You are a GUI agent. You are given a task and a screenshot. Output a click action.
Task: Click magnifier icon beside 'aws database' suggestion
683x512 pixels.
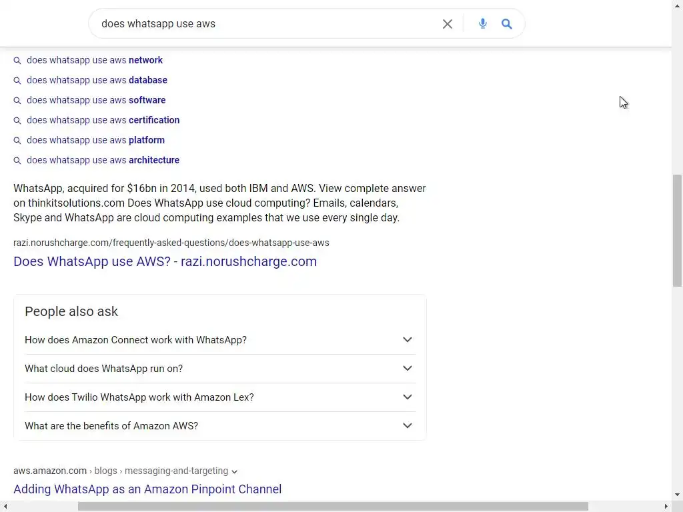point(17,81)
